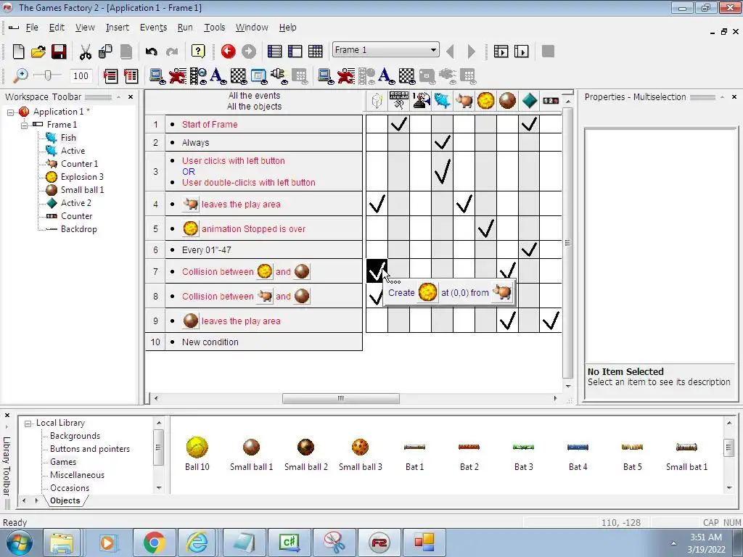Open the Run menu

click(x=185, y=28)
